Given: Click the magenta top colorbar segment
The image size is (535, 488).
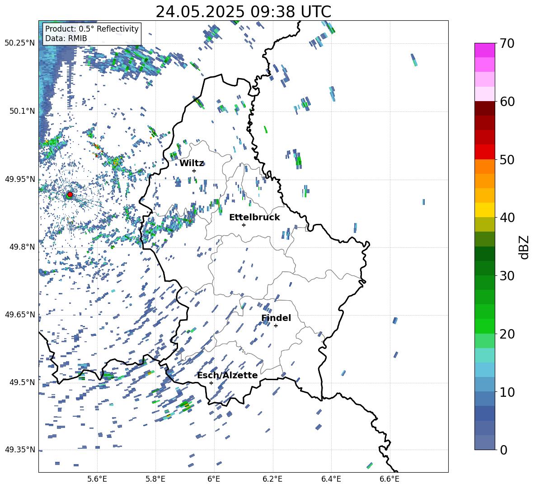Looking at the screenshot, I should point(485,51).
